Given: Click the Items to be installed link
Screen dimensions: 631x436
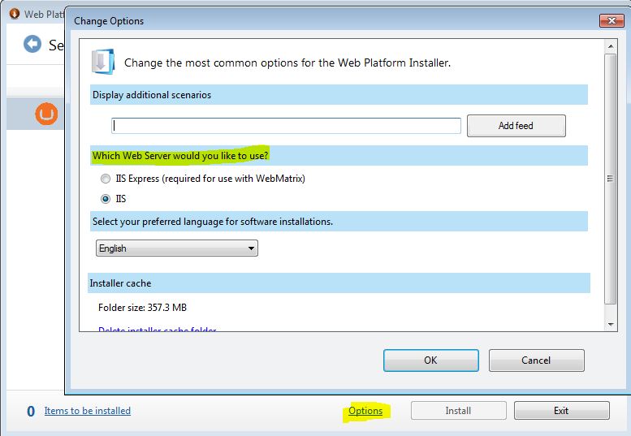Looking at the screenshot, I should pos(88,411).
